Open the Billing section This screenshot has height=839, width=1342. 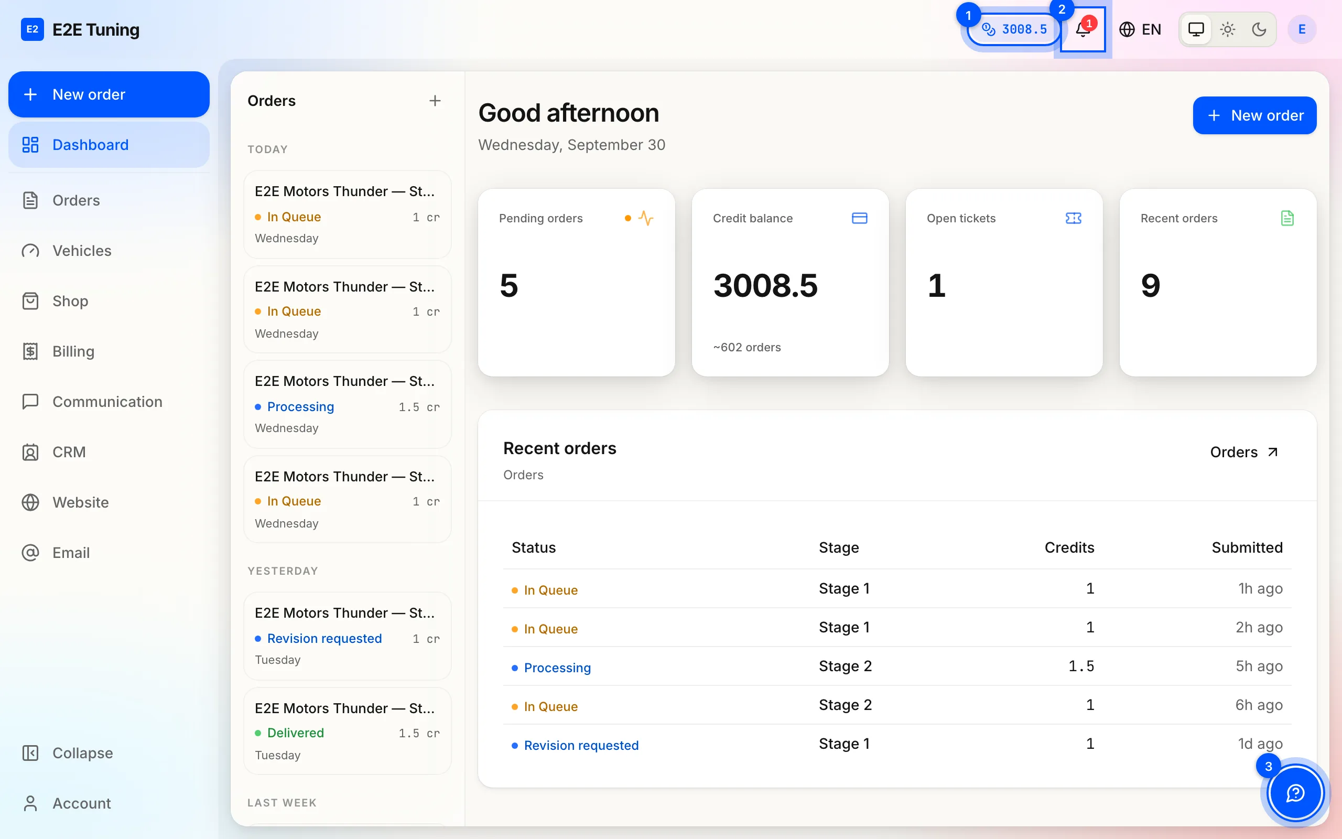[x=109, y=351]
